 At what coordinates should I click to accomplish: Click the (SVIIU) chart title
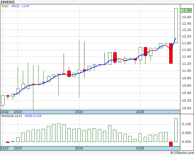(x=7, y=2)
